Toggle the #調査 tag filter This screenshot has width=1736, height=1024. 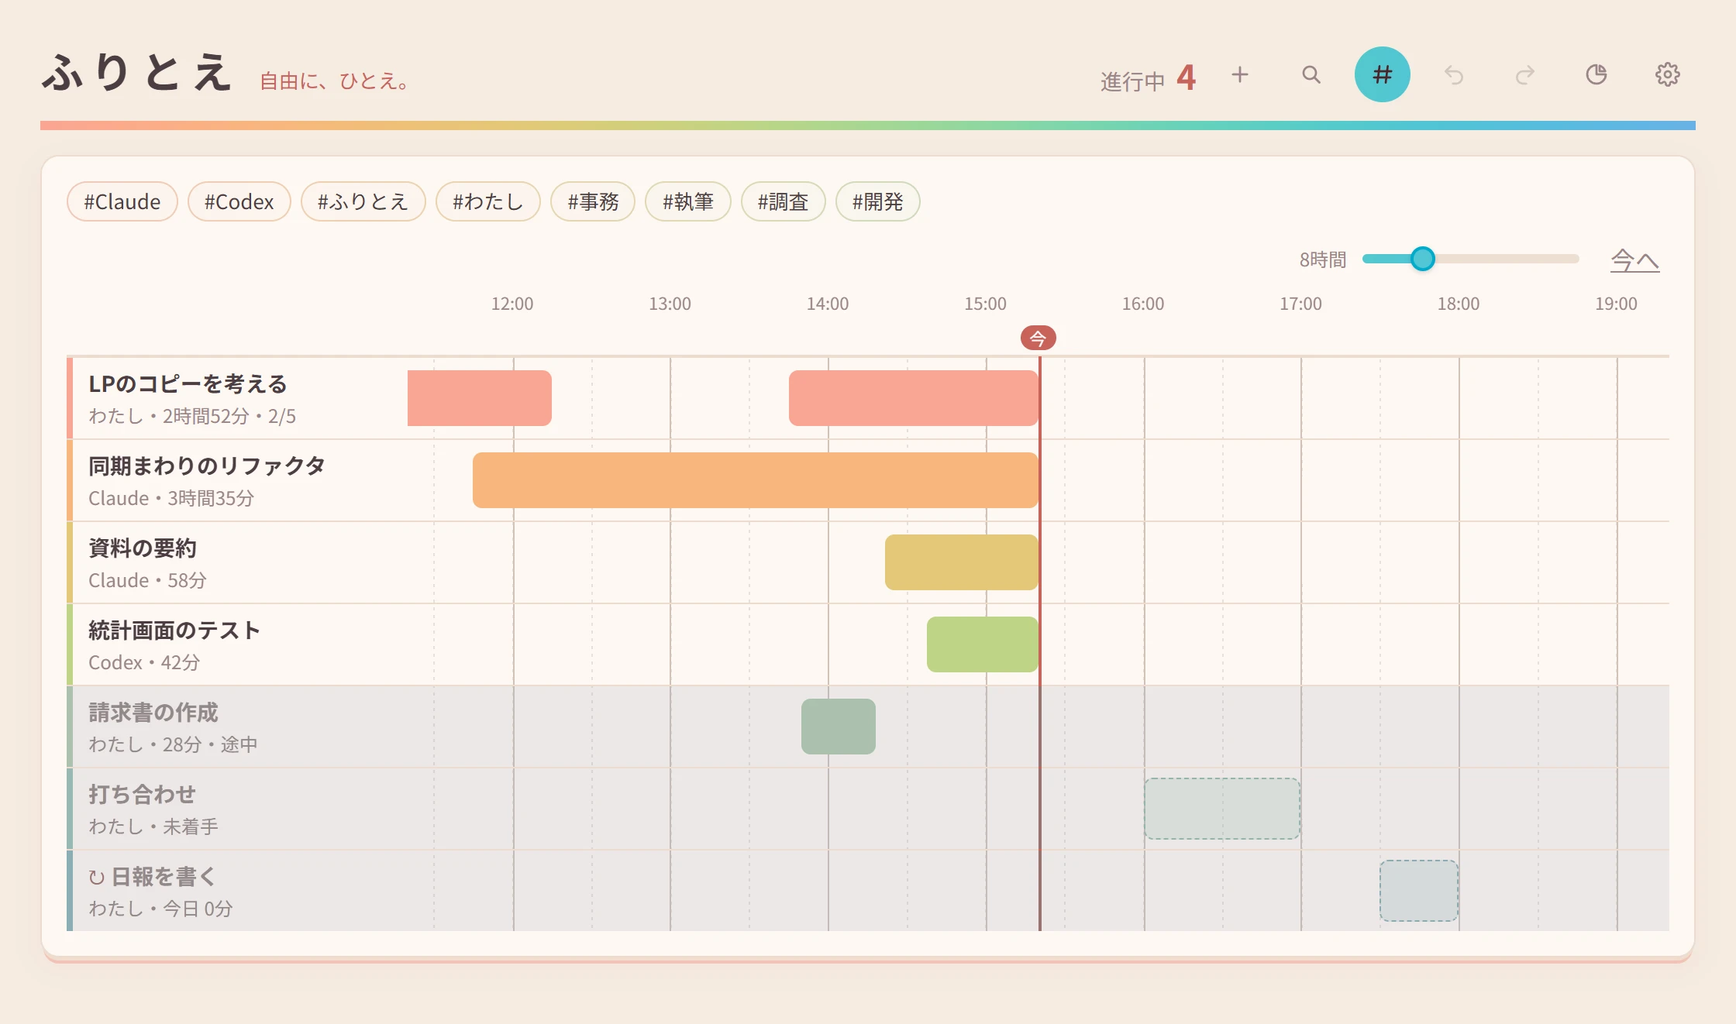[784, 201]
